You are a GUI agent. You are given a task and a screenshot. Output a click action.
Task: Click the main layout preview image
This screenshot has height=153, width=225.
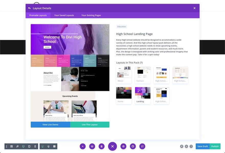(70, 73)
